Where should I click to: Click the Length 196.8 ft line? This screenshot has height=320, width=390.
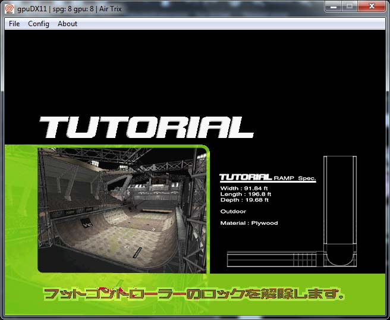246,194
